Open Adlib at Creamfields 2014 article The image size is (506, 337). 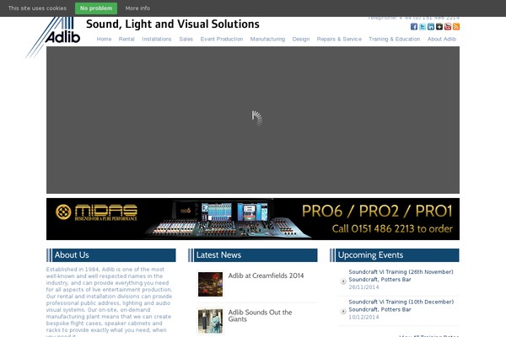click(266, 275)
